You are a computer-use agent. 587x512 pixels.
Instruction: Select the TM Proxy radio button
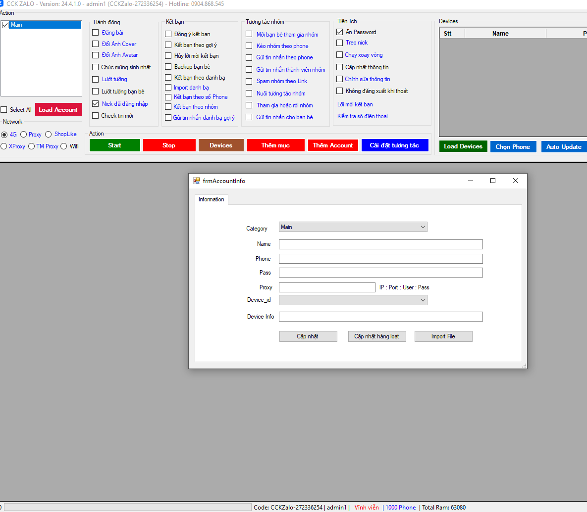point(31,146)
